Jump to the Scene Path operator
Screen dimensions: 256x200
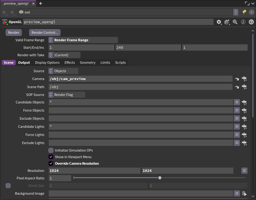(x=237, y=87)
